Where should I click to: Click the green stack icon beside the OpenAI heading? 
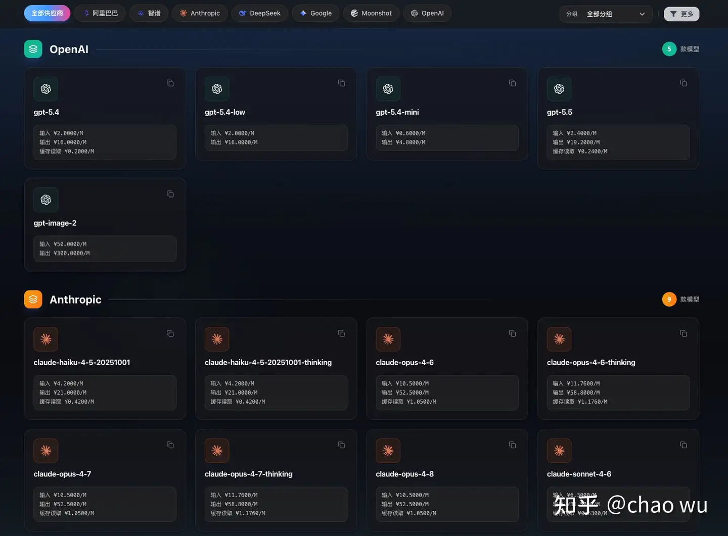(x=33, y=49)
